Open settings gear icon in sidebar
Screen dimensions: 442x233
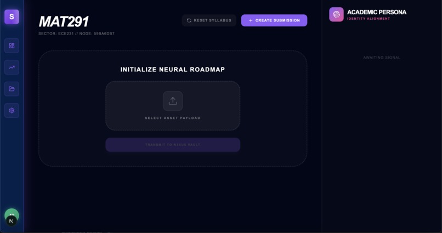pyautogui.click(x=12, y=110)
